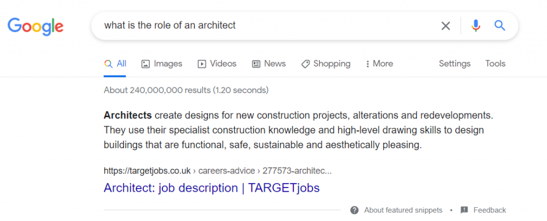
Task: Click the Images tab picture icon
Action: (145, 64)
